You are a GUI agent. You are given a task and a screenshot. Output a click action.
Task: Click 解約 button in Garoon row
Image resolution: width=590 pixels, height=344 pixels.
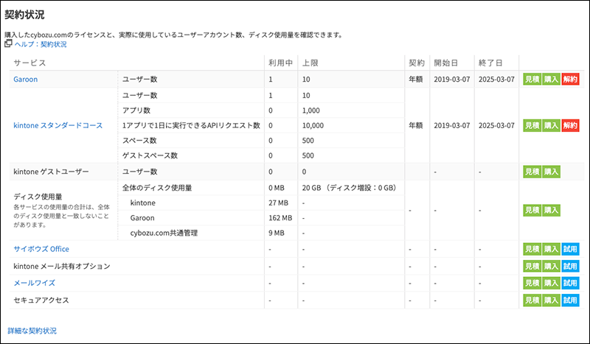coord(570,80)
